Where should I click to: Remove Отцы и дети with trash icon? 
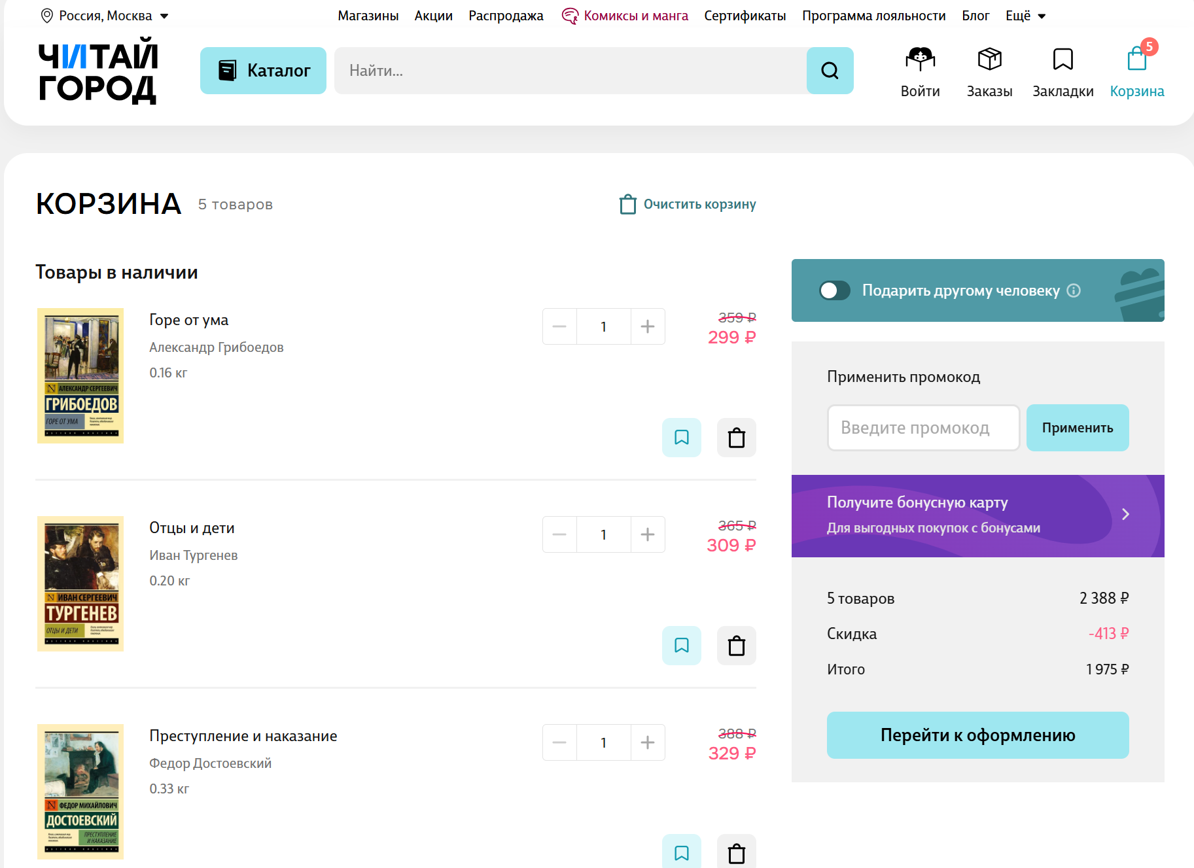tap(737, 646)
